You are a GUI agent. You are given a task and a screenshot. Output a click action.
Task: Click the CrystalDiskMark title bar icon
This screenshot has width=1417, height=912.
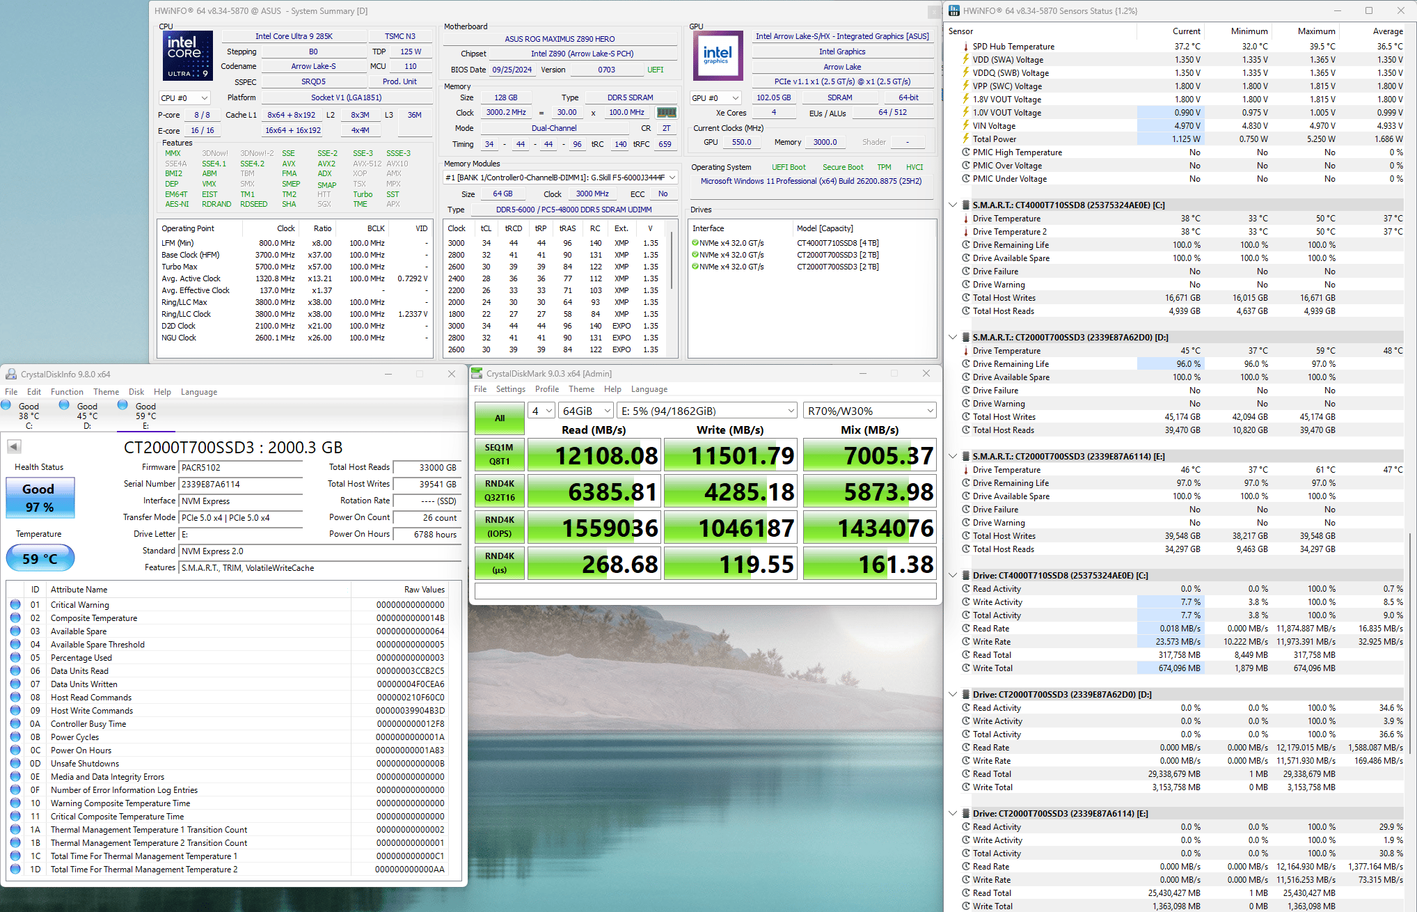(x=477, y=373)
